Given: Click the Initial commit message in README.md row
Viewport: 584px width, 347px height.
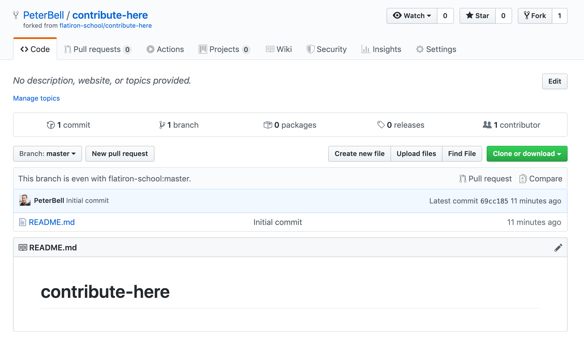Looking at the screenshot, I should 278,222.
